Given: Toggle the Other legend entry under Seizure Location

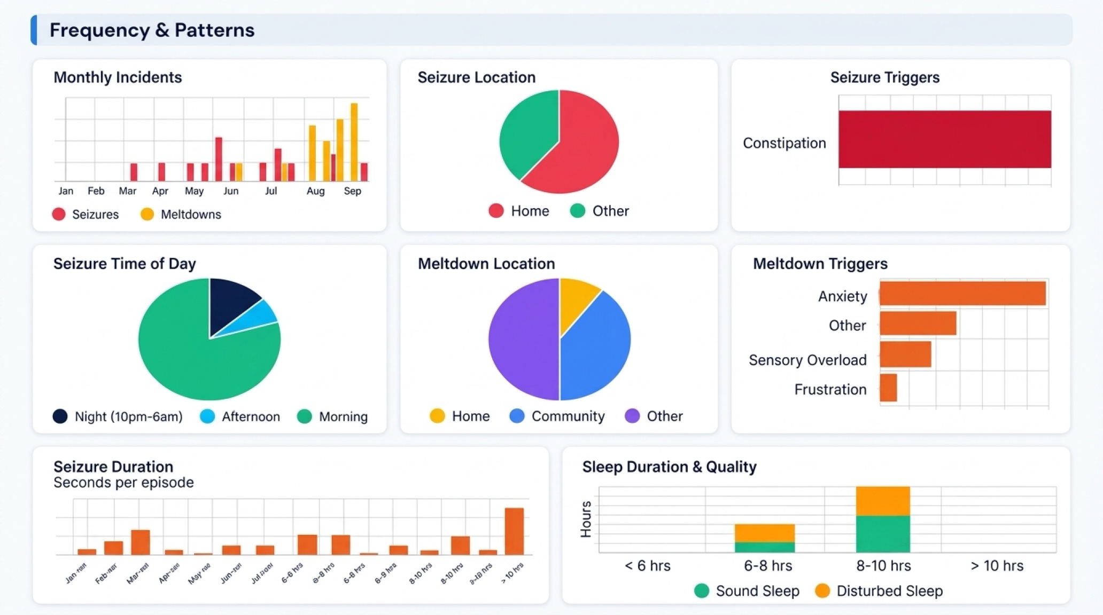Looking at the screenshot, I should [600, 211].
